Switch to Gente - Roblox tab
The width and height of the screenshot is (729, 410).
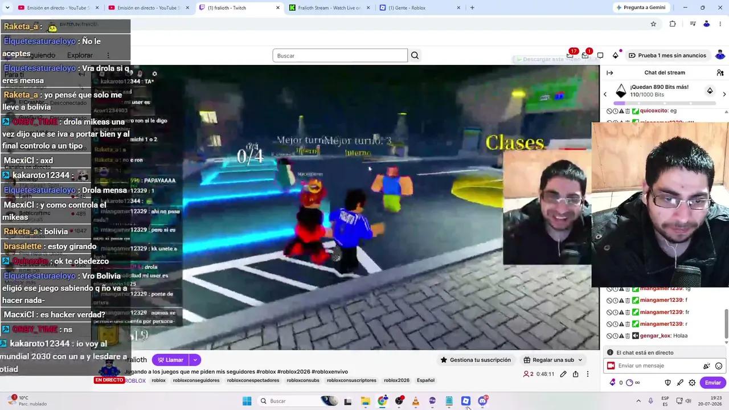(420, 7)
